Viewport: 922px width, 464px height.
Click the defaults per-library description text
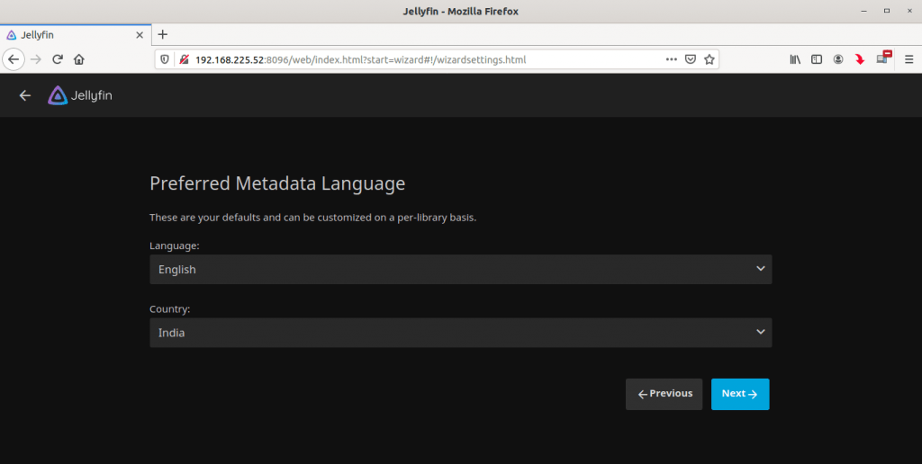tap(312, 218)
